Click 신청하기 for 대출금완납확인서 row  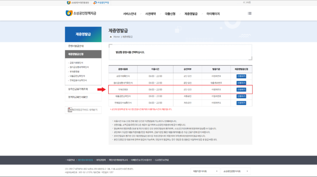click(241, 96)
